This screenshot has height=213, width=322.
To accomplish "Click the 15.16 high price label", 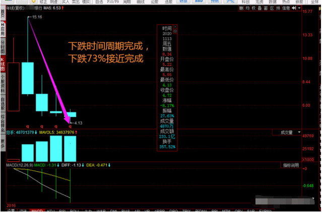I will 37,17.
